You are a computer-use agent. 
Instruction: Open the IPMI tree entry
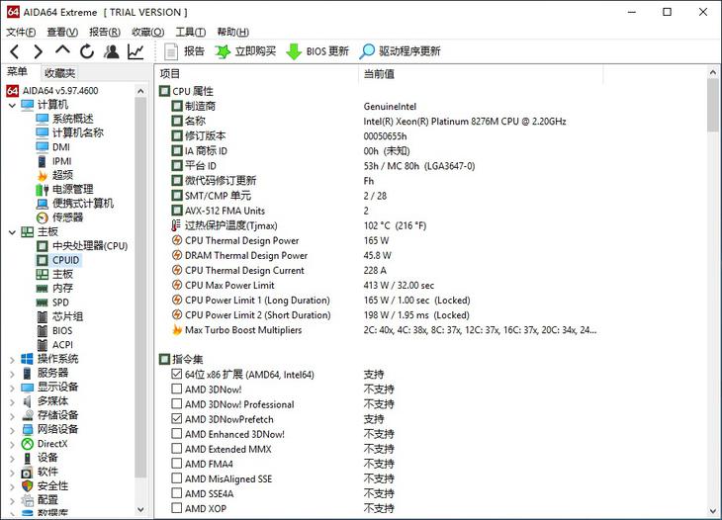click(61, 161)
